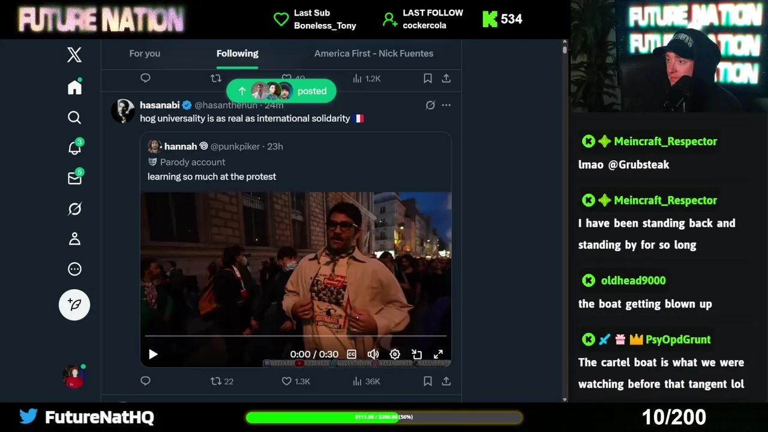Click the Parody account label
The image size is (768, 432).
(193, 162)
